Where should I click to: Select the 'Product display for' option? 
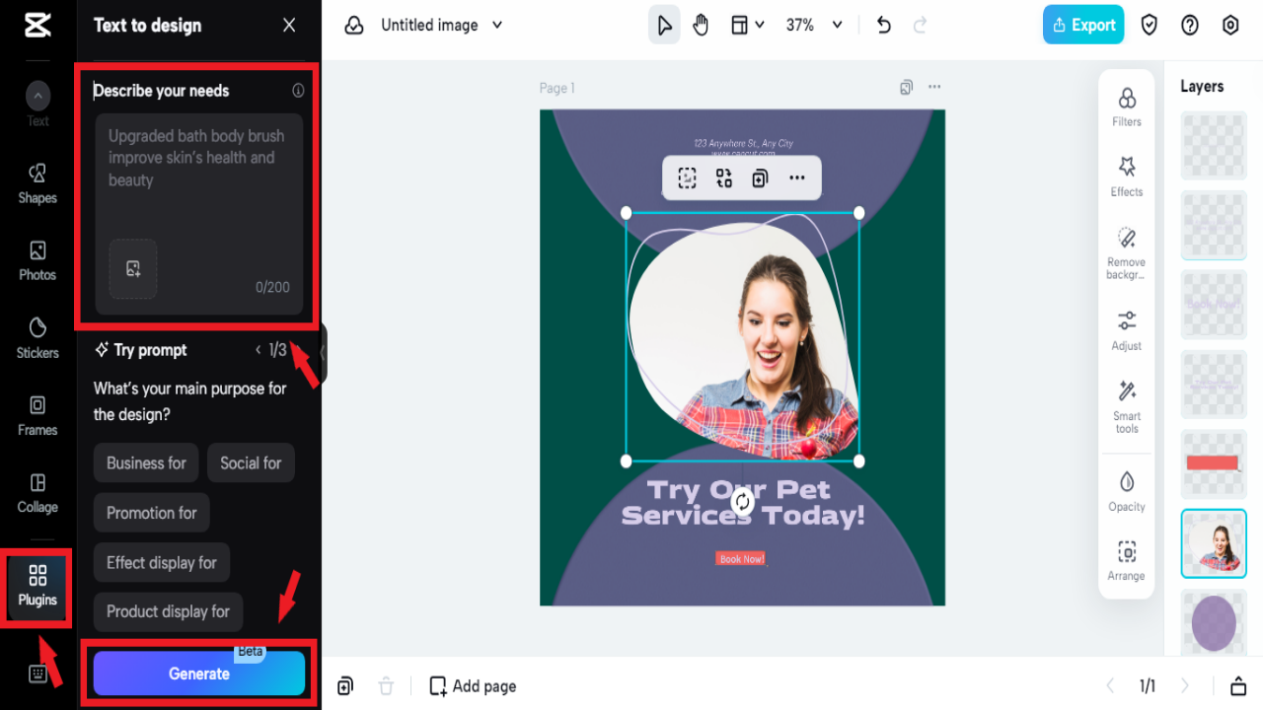tap(168, 611)
